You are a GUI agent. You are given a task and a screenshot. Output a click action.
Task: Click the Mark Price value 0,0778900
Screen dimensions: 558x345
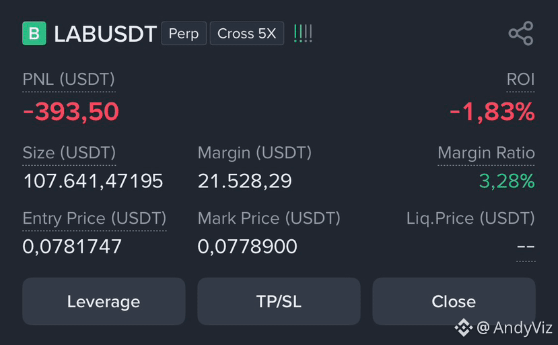[247, 247]
